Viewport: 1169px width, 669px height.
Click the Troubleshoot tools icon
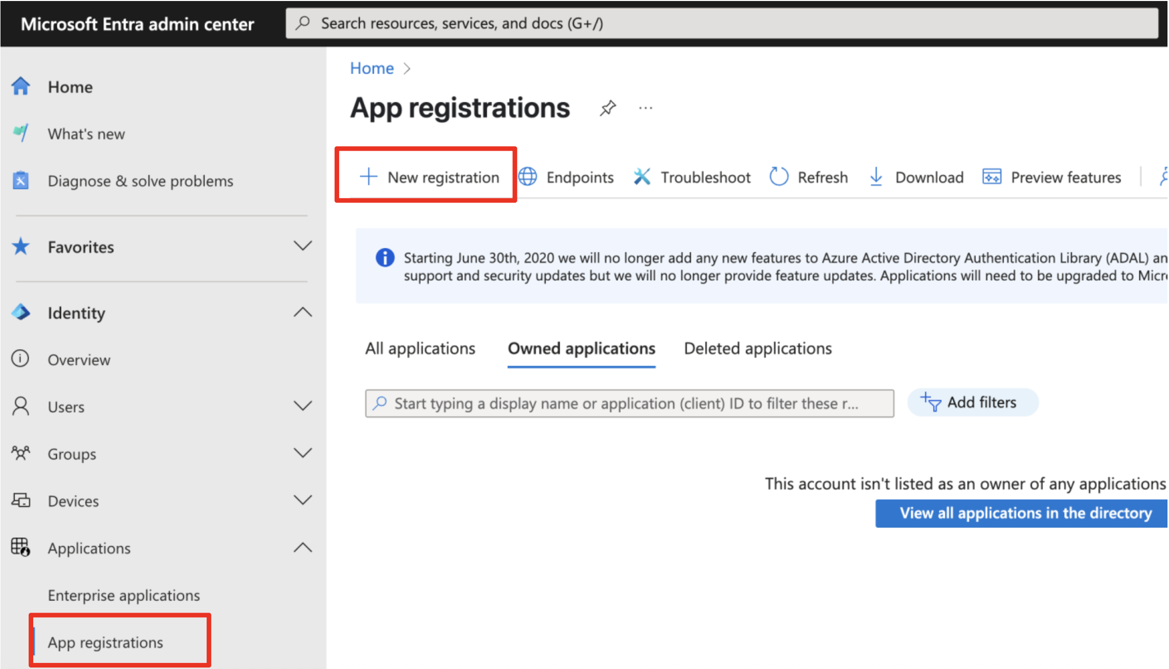(x=641, y=177)
